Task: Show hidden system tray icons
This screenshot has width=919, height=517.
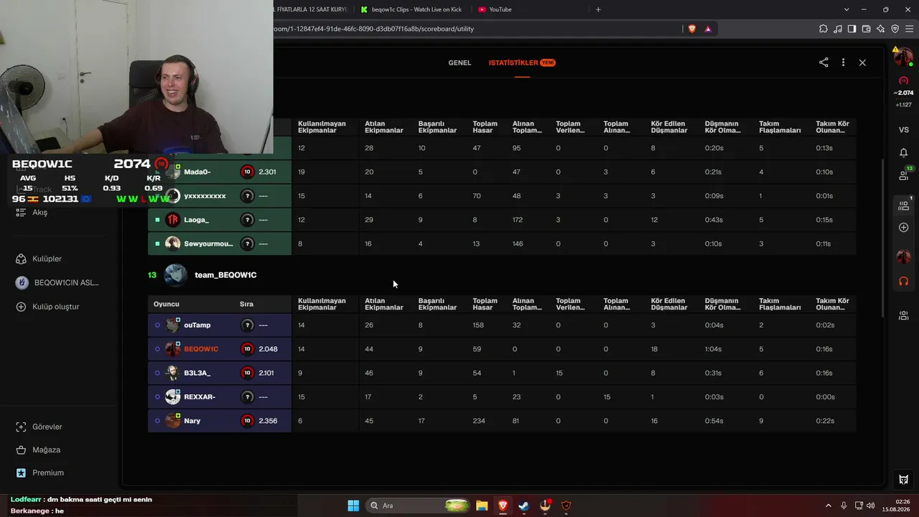Action: click(828, 506)
